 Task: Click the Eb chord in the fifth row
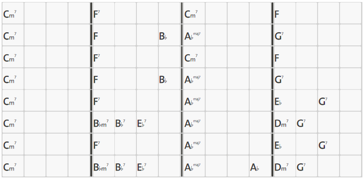[279, 102]
